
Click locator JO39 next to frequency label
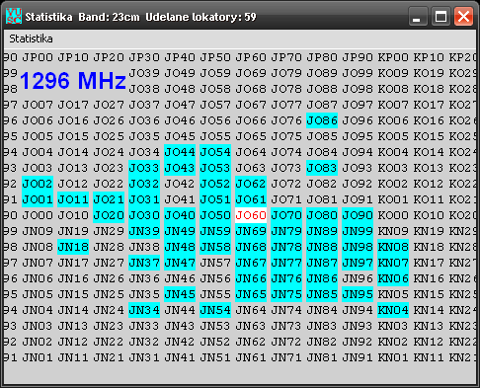tap(144, 73)
